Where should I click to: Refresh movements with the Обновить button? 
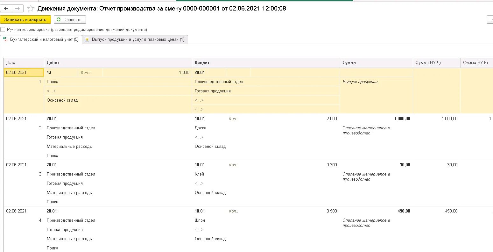tap(70, 20)
